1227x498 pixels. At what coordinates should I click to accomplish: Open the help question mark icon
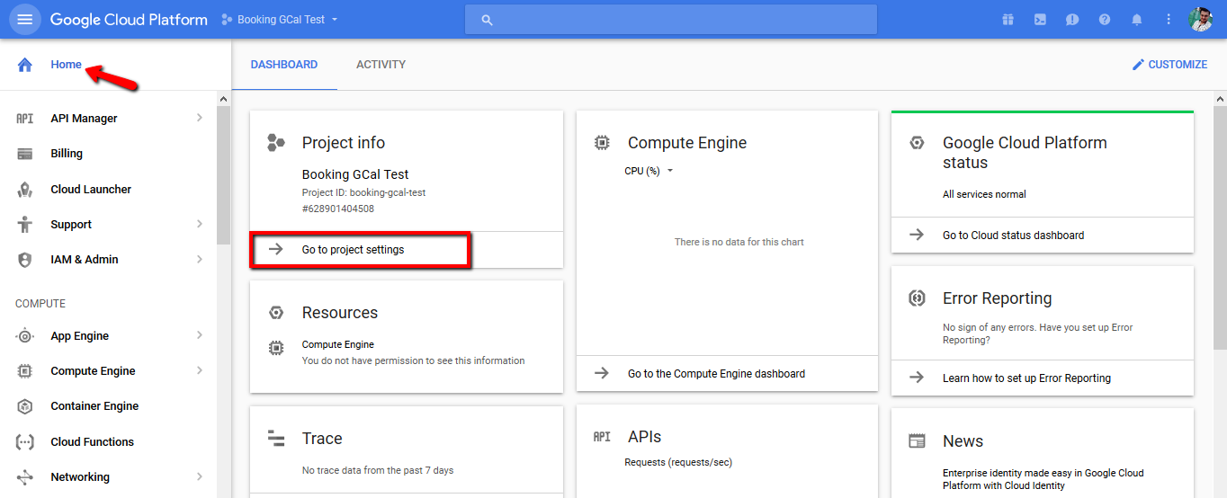[1105, 19]
